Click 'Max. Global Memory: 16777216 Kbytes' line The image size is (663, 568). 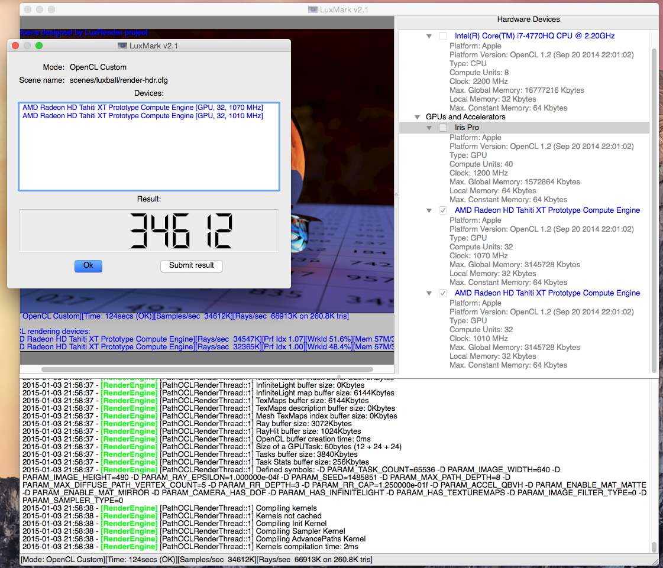[517, 90]
